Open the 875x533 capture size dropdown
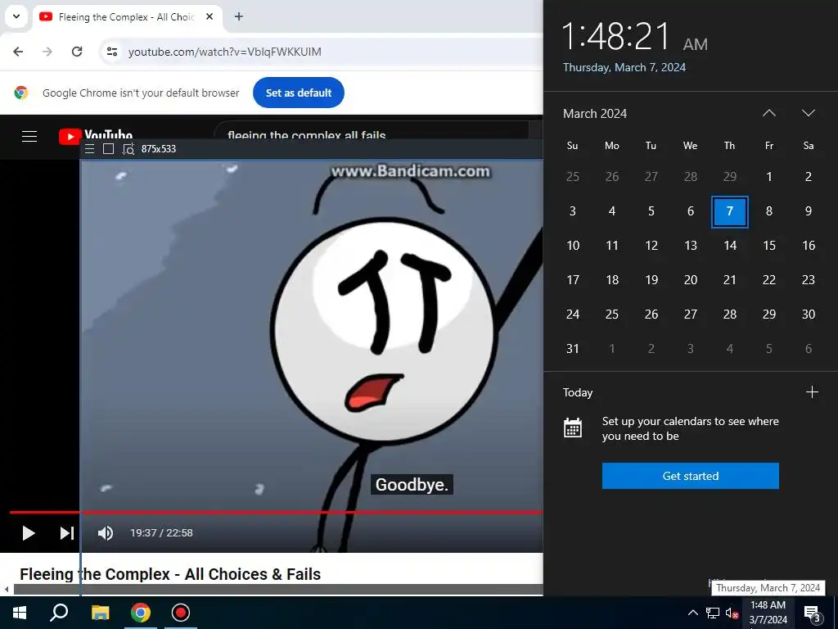Screen dimensions: 838x629 pos(159,149)
